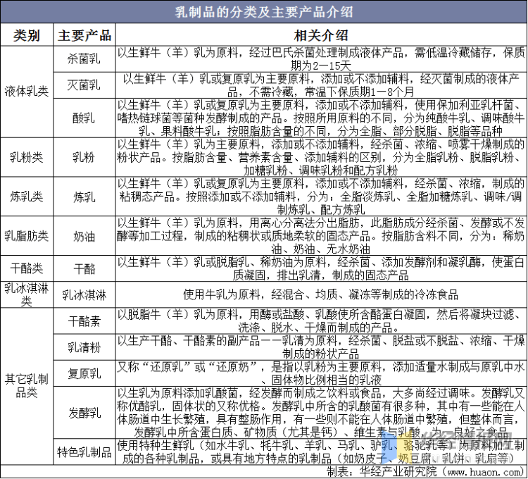Click the 液体乳类 category cell
The width and height of the screenshot is (528, 479).
tap(27, 92)
